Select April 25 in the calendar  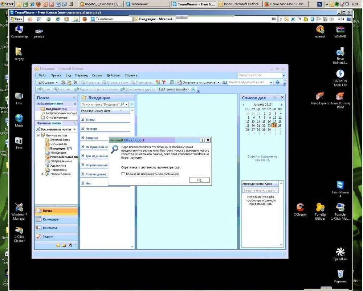click(x=280, y=125)
